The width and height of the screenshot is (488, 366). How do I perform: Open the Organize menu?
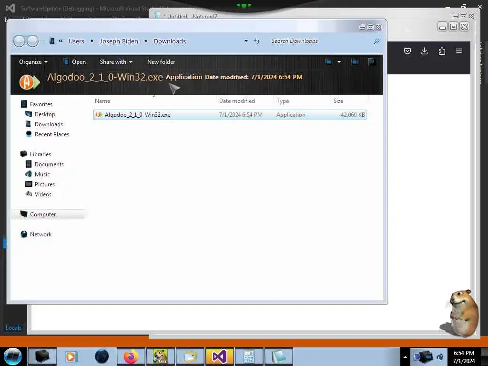33,62
